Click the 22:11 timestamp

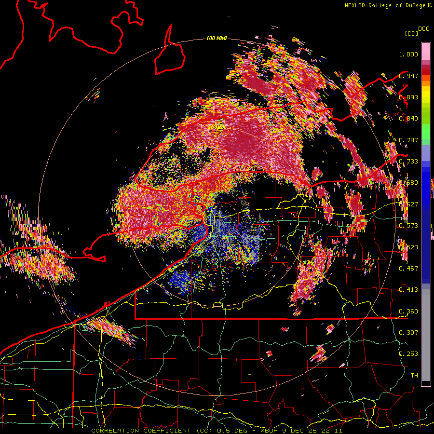point(332,431)
